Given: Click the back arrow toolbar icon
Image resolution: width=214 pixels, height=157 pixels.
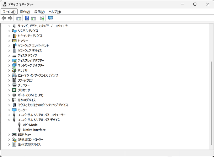Looking at the screenshot, I should (4, 19).
